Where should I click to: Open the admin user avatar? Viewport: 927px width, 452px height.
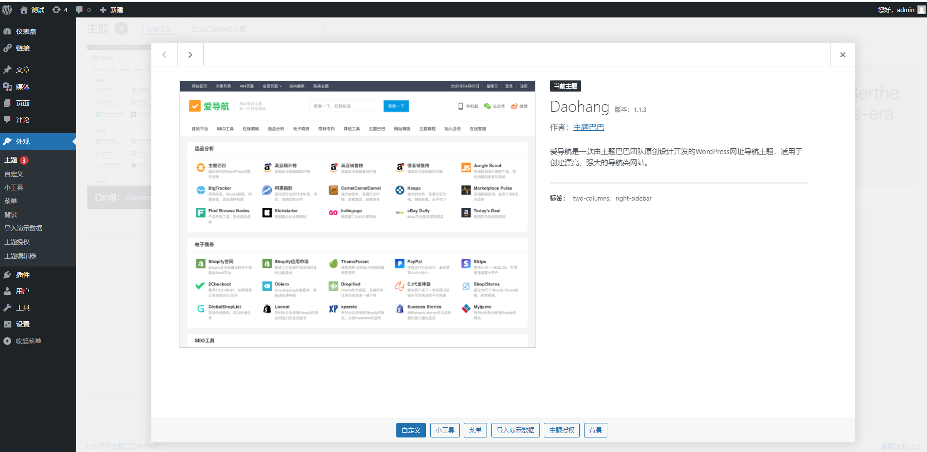pos(922,10)
